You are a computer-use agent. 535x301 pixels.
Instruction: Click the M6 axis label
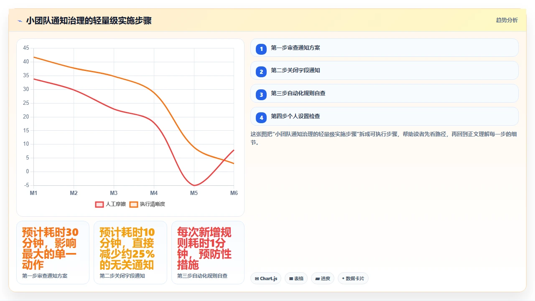(x=234, y=193)
